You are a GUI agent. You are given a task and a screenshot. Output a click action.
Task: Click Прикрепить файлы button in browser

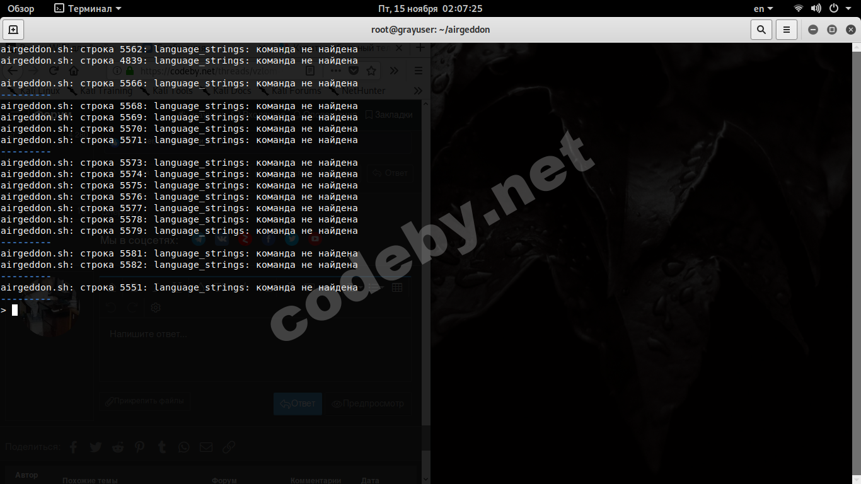[144, 401]
